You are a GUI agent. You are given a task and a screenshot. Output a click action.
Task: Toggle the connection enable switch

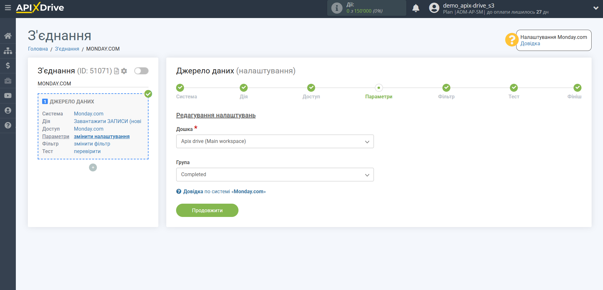tap(141, 71)
